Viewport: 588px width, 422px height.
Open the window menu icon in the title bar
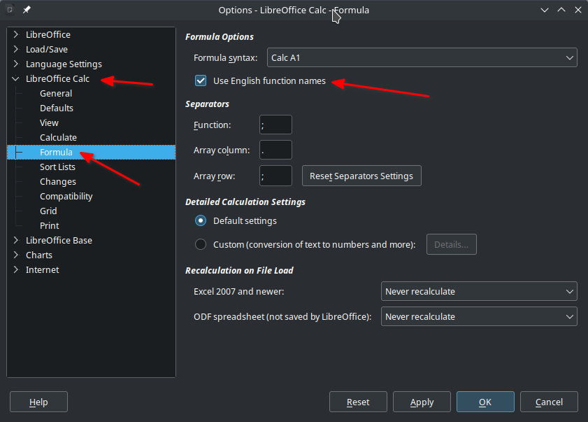[x=10, y=10]
